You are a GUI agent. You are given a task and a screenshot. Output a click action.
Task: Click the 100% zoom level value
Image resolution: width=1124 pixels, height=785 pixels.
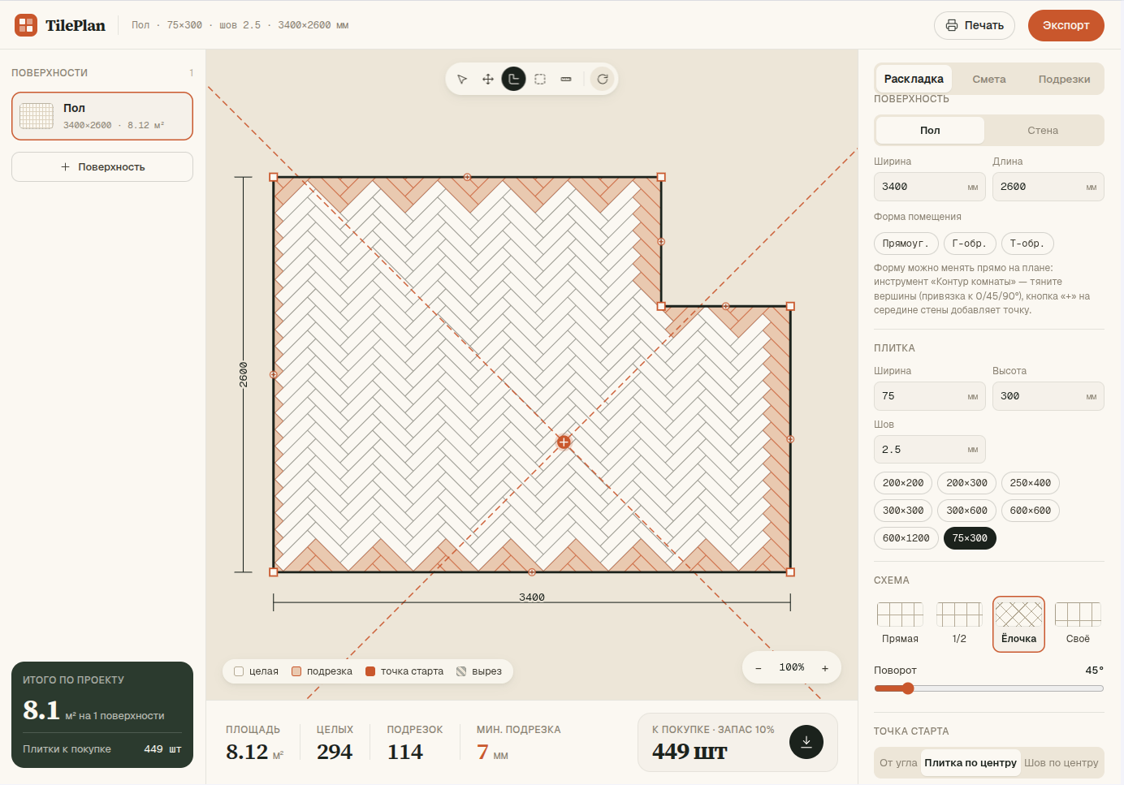click(792, 667)
